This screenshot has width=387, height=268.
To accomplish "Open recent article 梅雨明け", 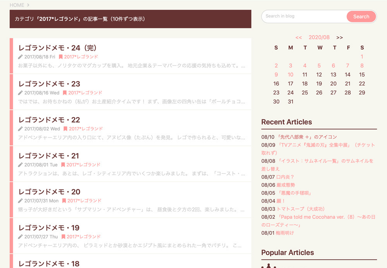I will pyautogui.click(x=285, y=233).
